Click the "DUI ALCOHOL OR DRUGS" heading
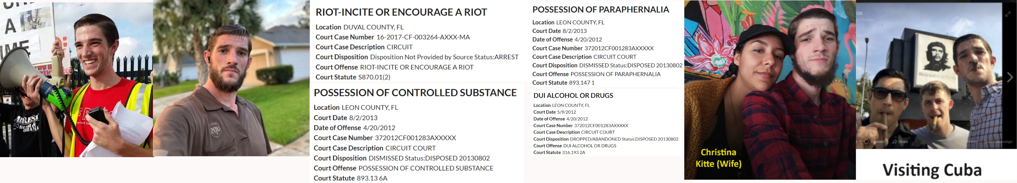 coord(573,96)
